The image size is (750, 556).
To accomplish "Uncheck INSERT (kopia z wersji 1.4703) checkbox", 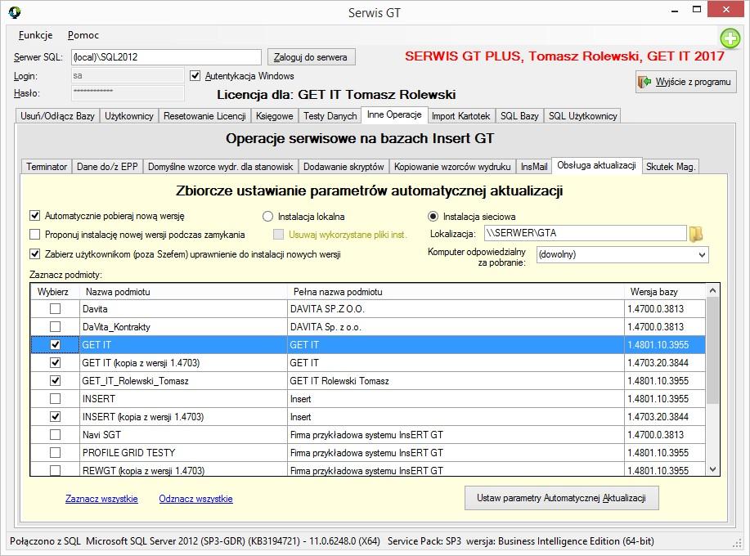I will click(55, 416).
